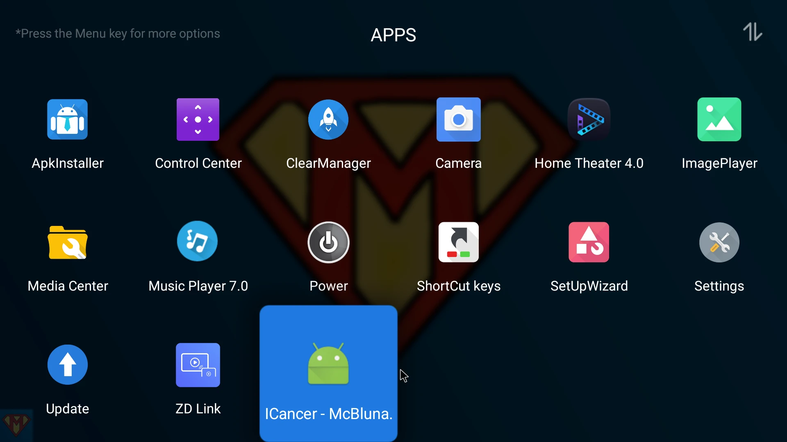Select the Settings label text
The width and height of the screenshot is (787, 442).
coord(719,286)
